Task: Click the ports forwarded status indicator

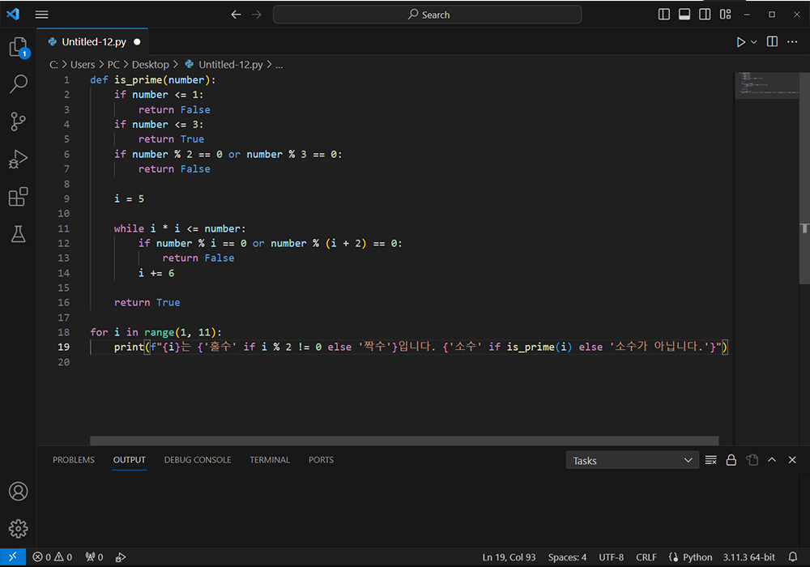Action: click(95, 556)
